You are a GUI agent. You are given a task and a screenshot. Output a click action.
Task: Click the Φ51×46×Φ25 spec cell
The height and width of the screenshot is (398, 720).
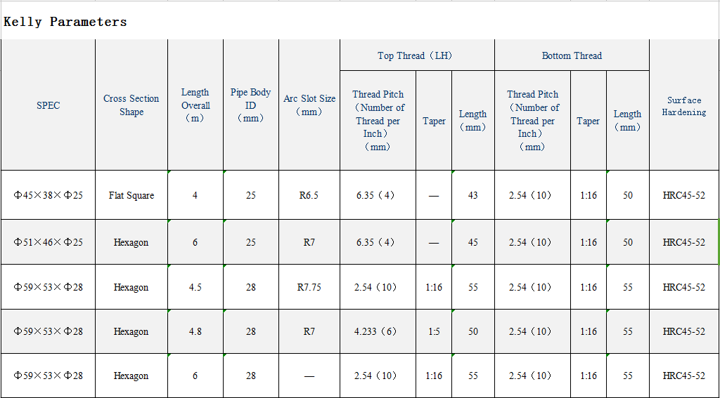pos(48,242)
